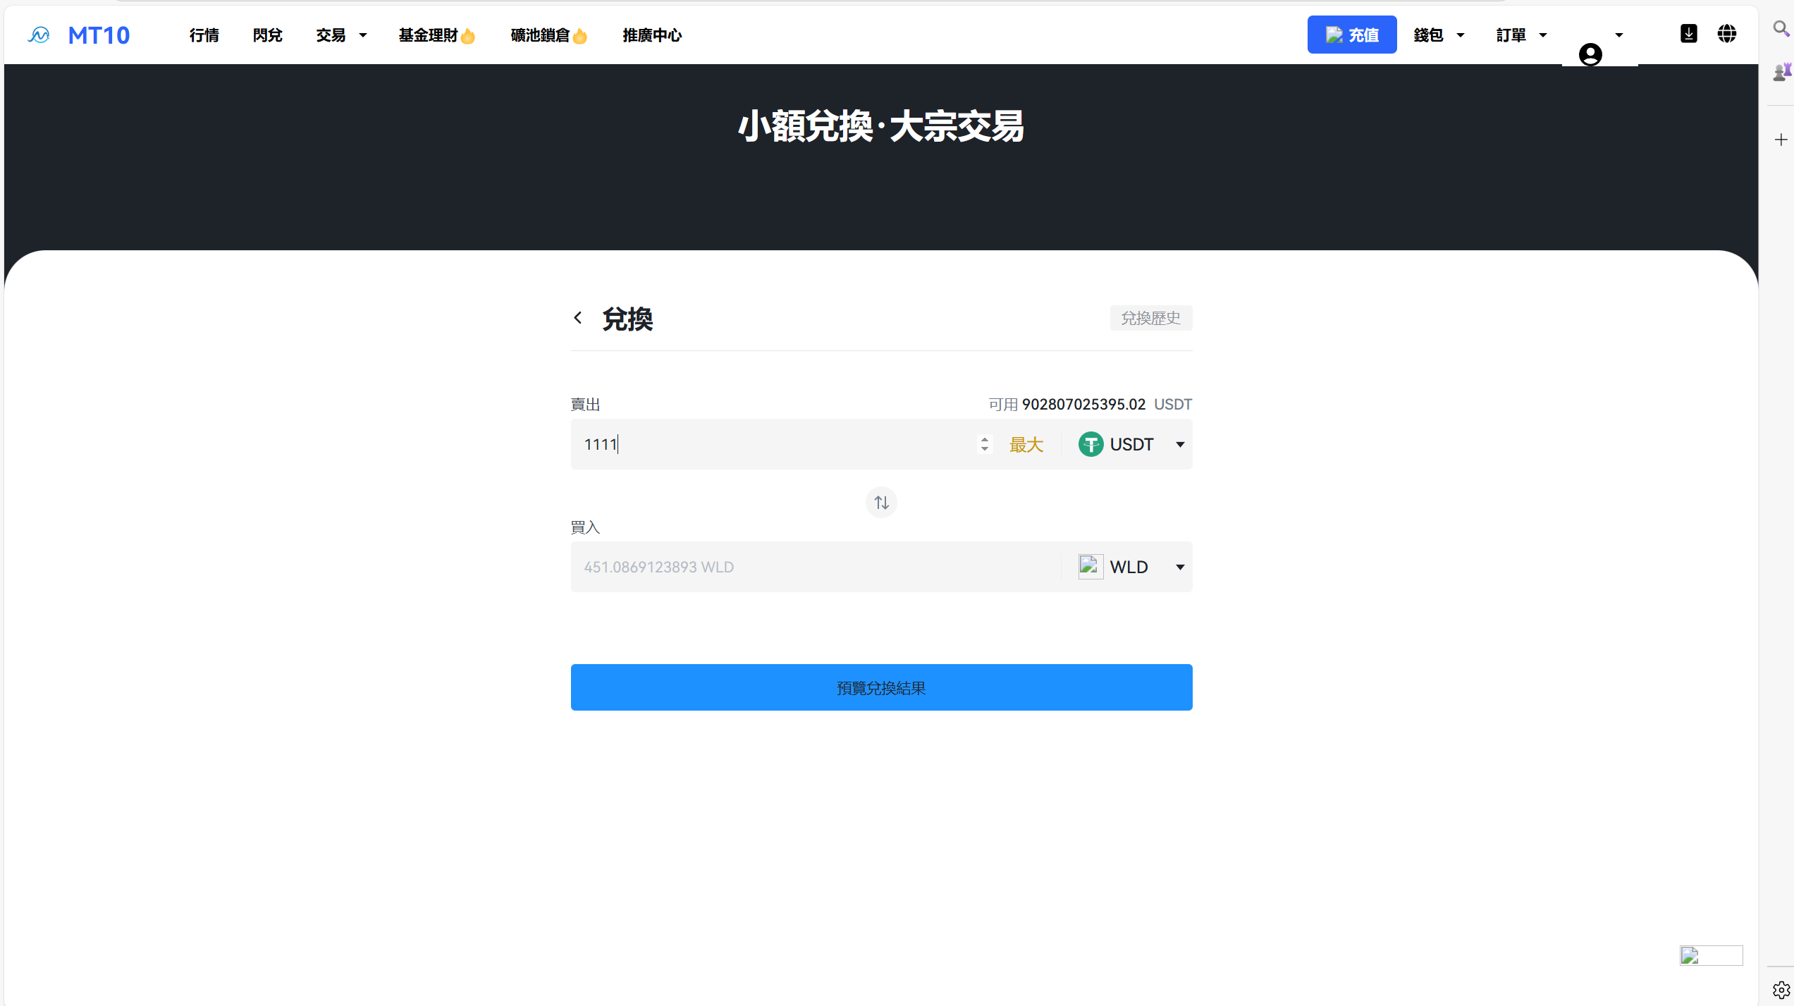Click the user avatar icon
The image size is (1794, 1006).
[1589, 54]
